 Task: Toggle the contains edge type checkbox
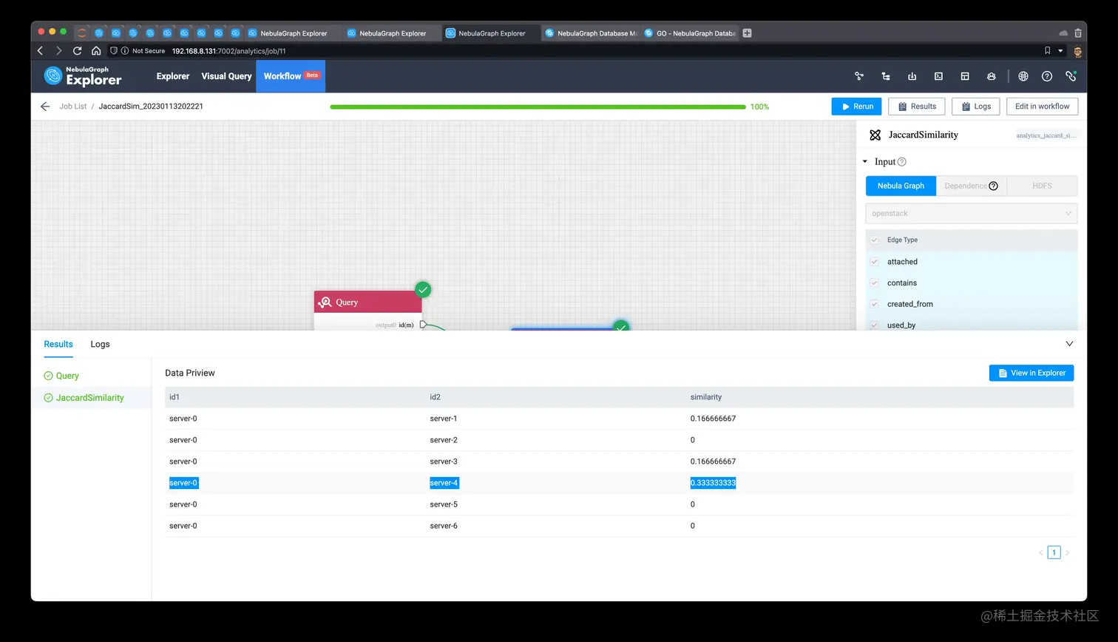click(875, 283)
